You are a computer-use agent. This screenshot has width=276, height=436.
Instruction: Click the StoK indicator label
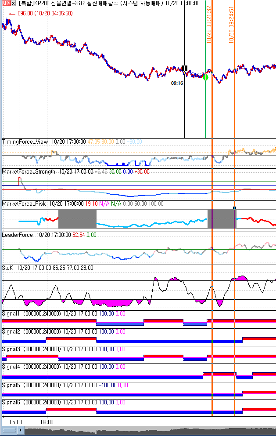coord(7,268)
